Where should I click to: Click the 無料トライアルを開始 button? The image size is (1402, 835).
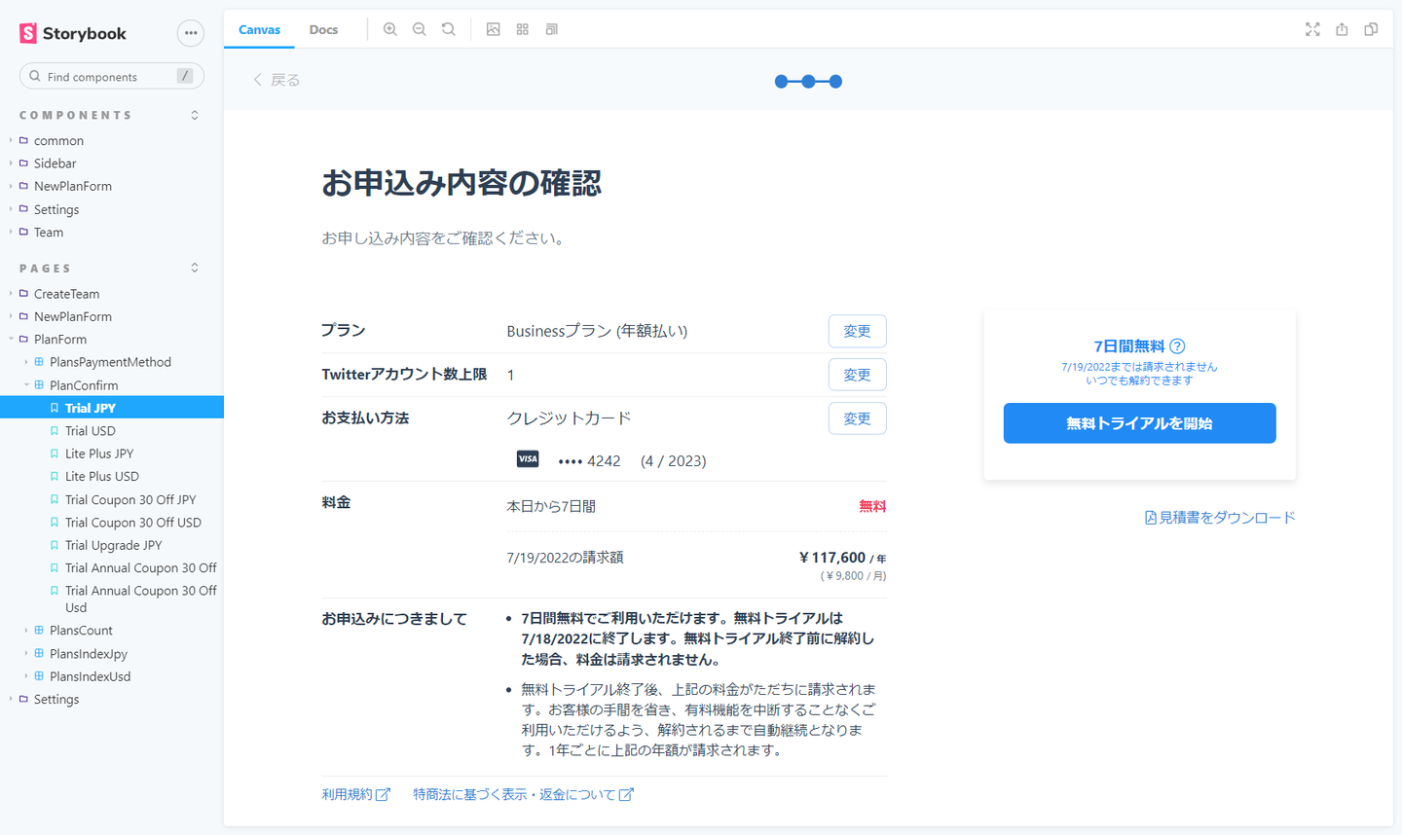click(1139, 423)
